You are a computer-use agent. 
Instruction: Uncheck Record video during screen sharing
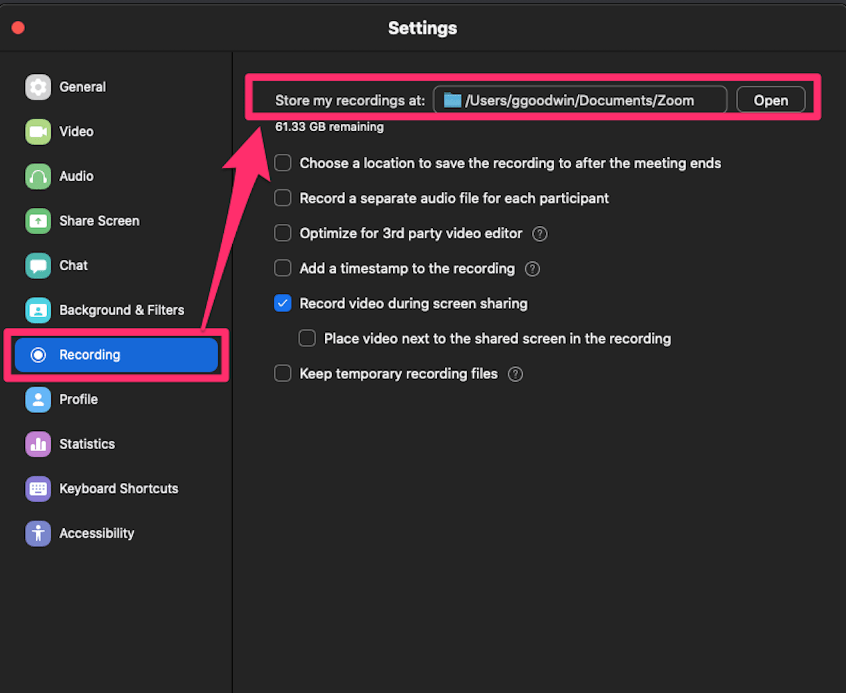(283, 304)
